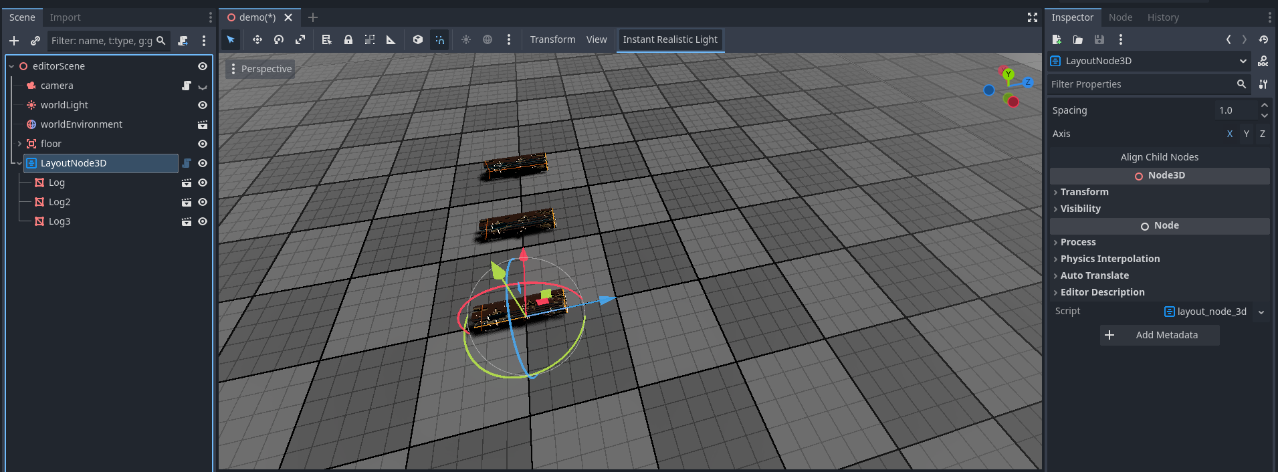Open Log3 scene in editor icon
1278x472 pixels.
point(187,221)
